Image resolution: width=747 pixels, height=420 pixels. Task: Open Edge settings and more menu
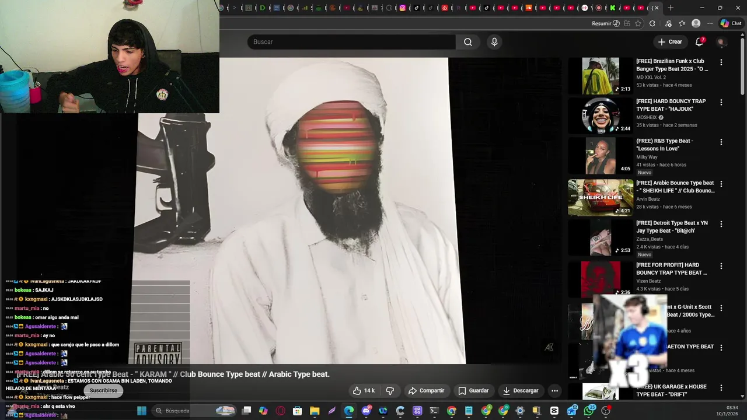pos(710,23)
